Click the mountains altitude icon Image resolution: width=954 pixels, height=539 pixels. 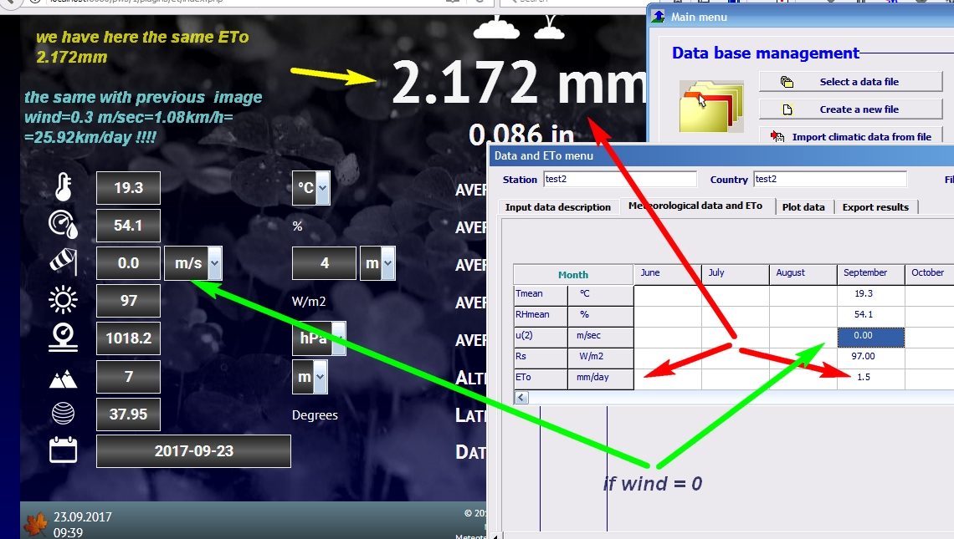point(64,379)
